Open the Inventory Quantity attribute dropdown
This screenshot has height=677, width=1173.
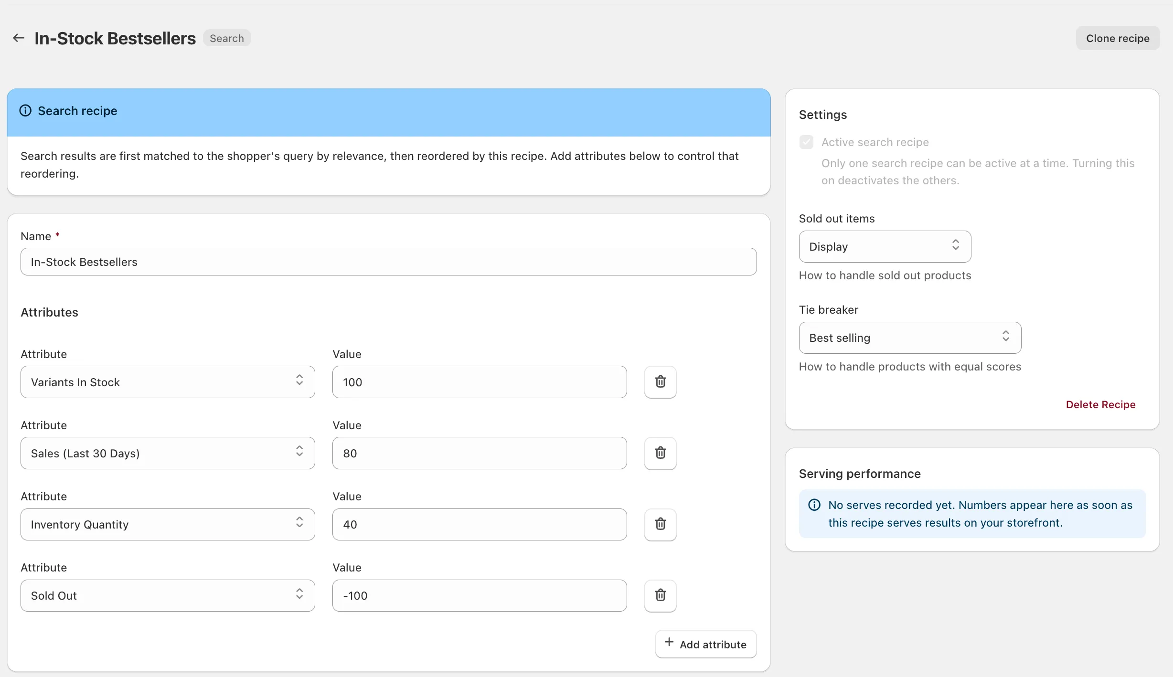pos(168,524)
